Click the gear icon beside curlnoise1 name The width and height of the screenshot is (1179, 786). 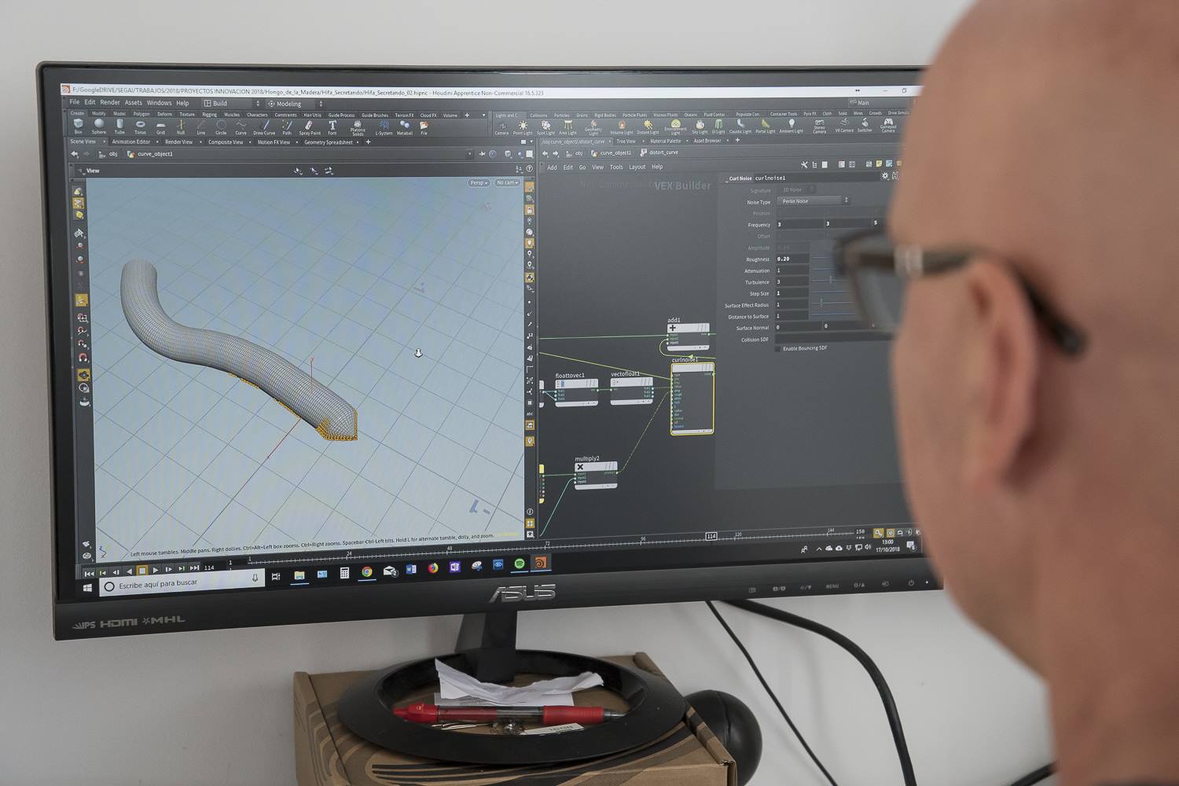click(885, 176)
